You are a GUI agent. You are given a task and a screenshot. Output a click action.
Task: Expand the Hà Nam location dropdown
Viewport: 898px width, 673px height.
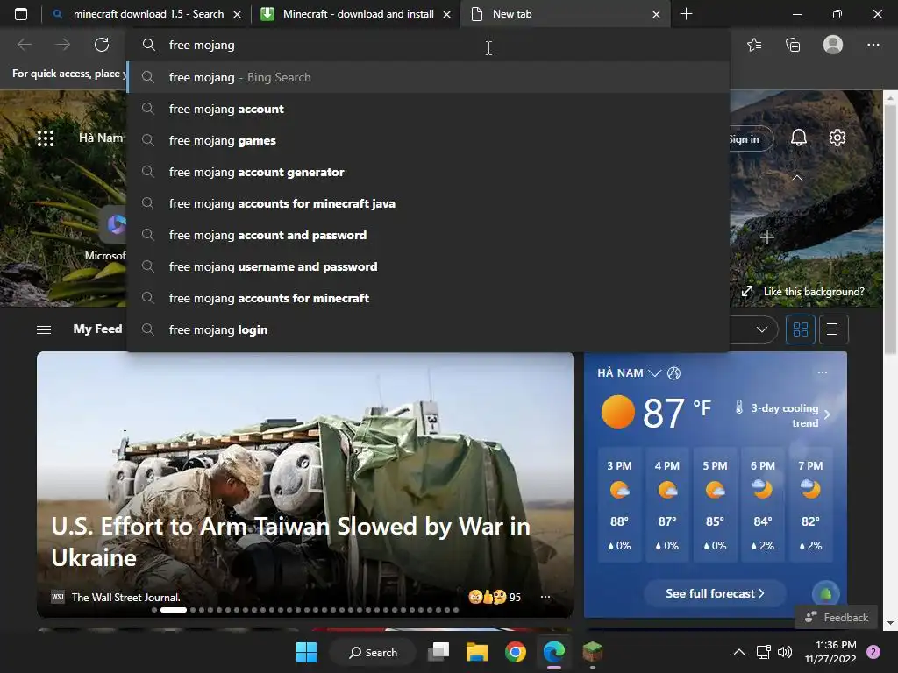coord(654,373)
